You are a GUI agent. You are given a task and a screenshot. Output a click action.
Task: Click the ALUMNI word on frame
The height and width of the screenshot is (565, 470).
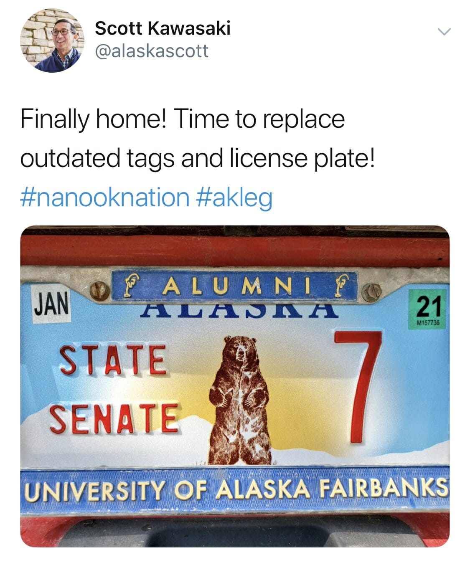pyautogui.click(x=236, y=286)
